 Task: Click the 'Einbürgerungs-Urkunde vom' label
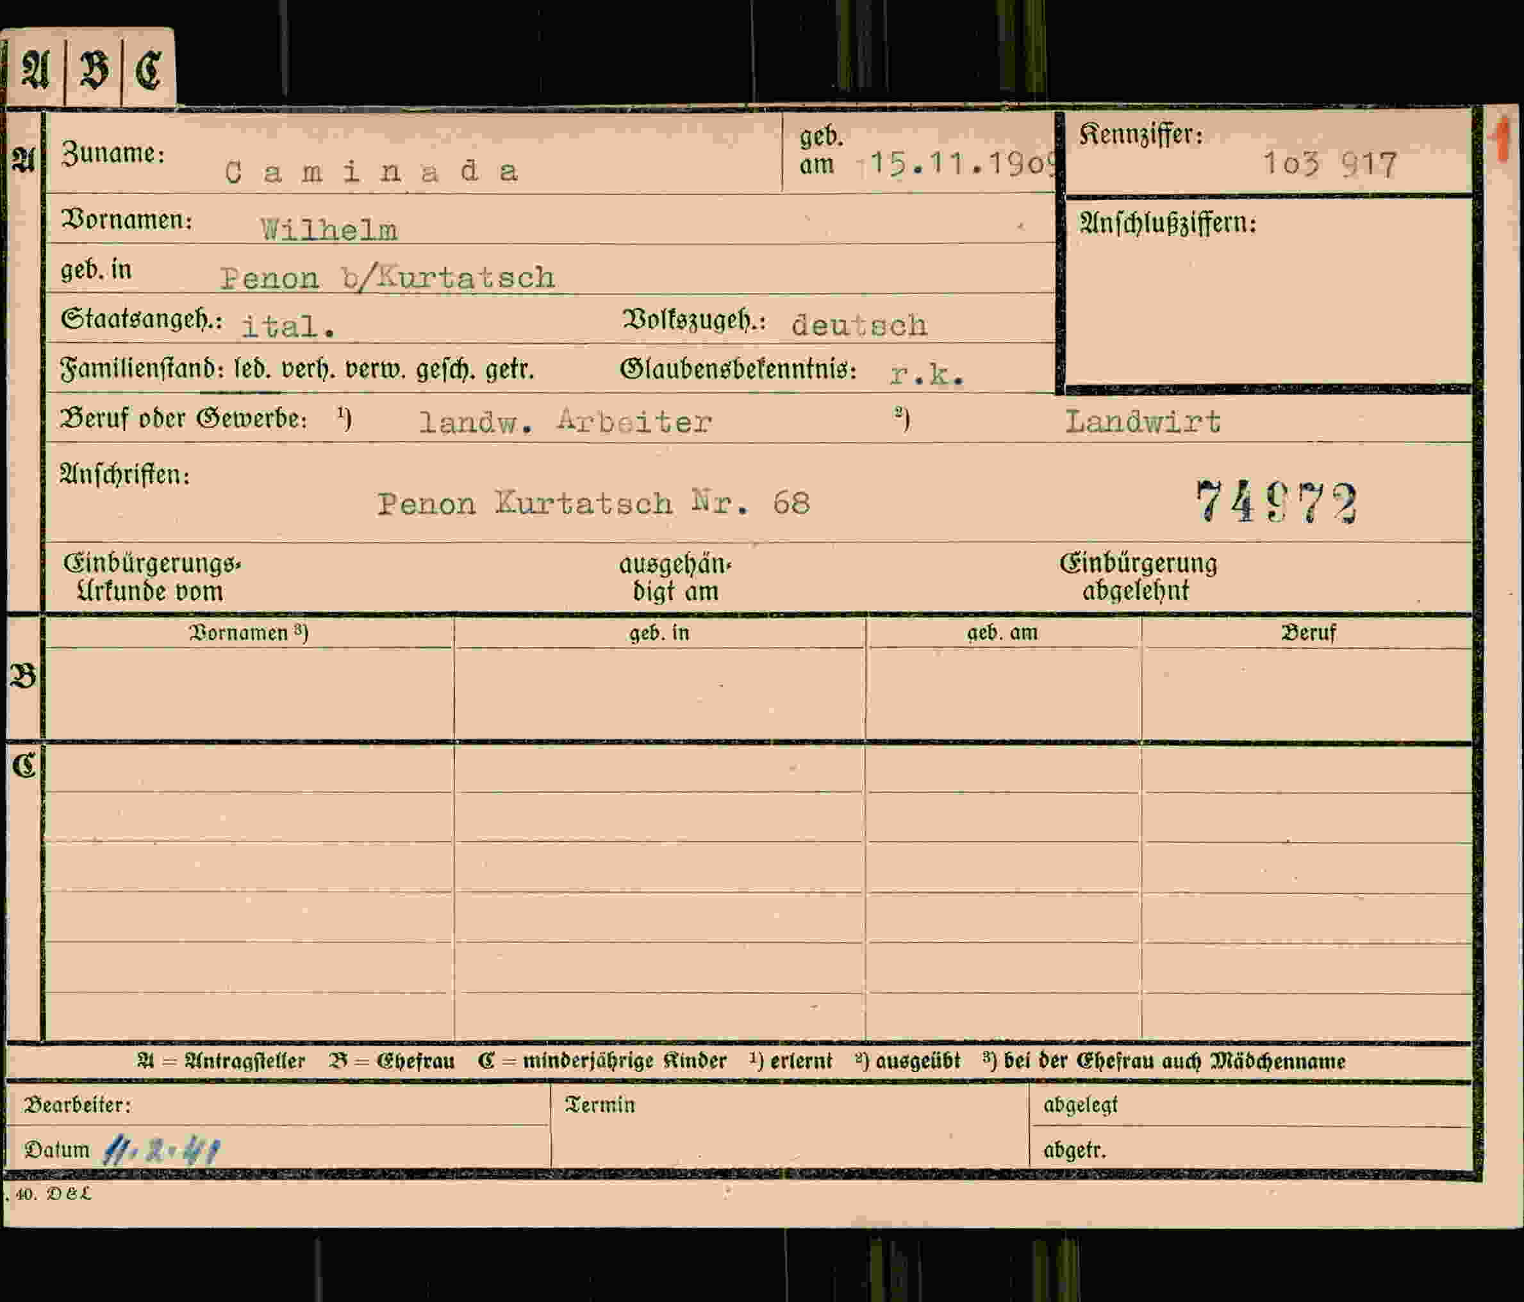151,578
